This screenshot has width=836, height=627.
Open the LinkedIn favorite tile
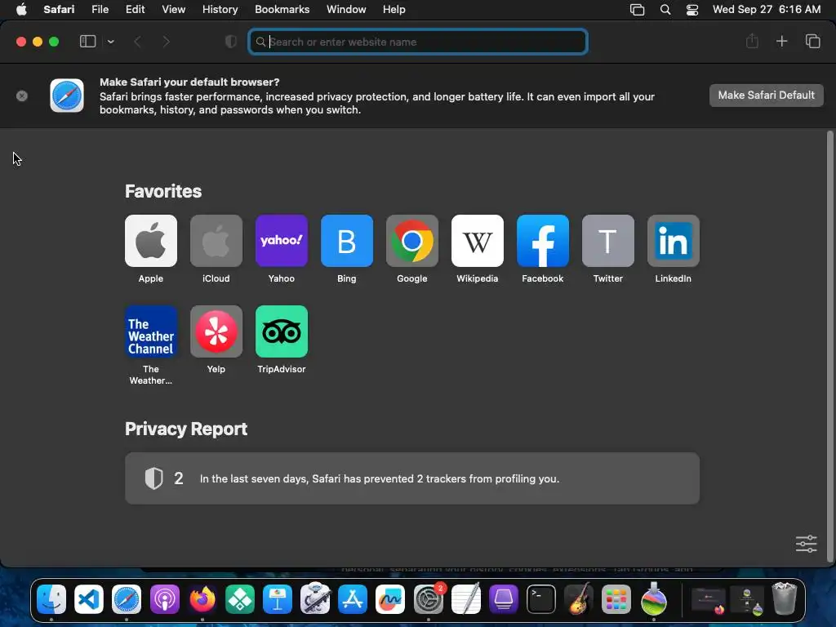[674, 241]
